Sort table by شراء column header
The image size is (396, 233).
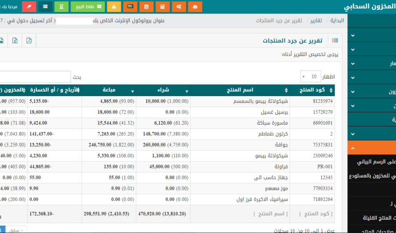tap(163, 90)
